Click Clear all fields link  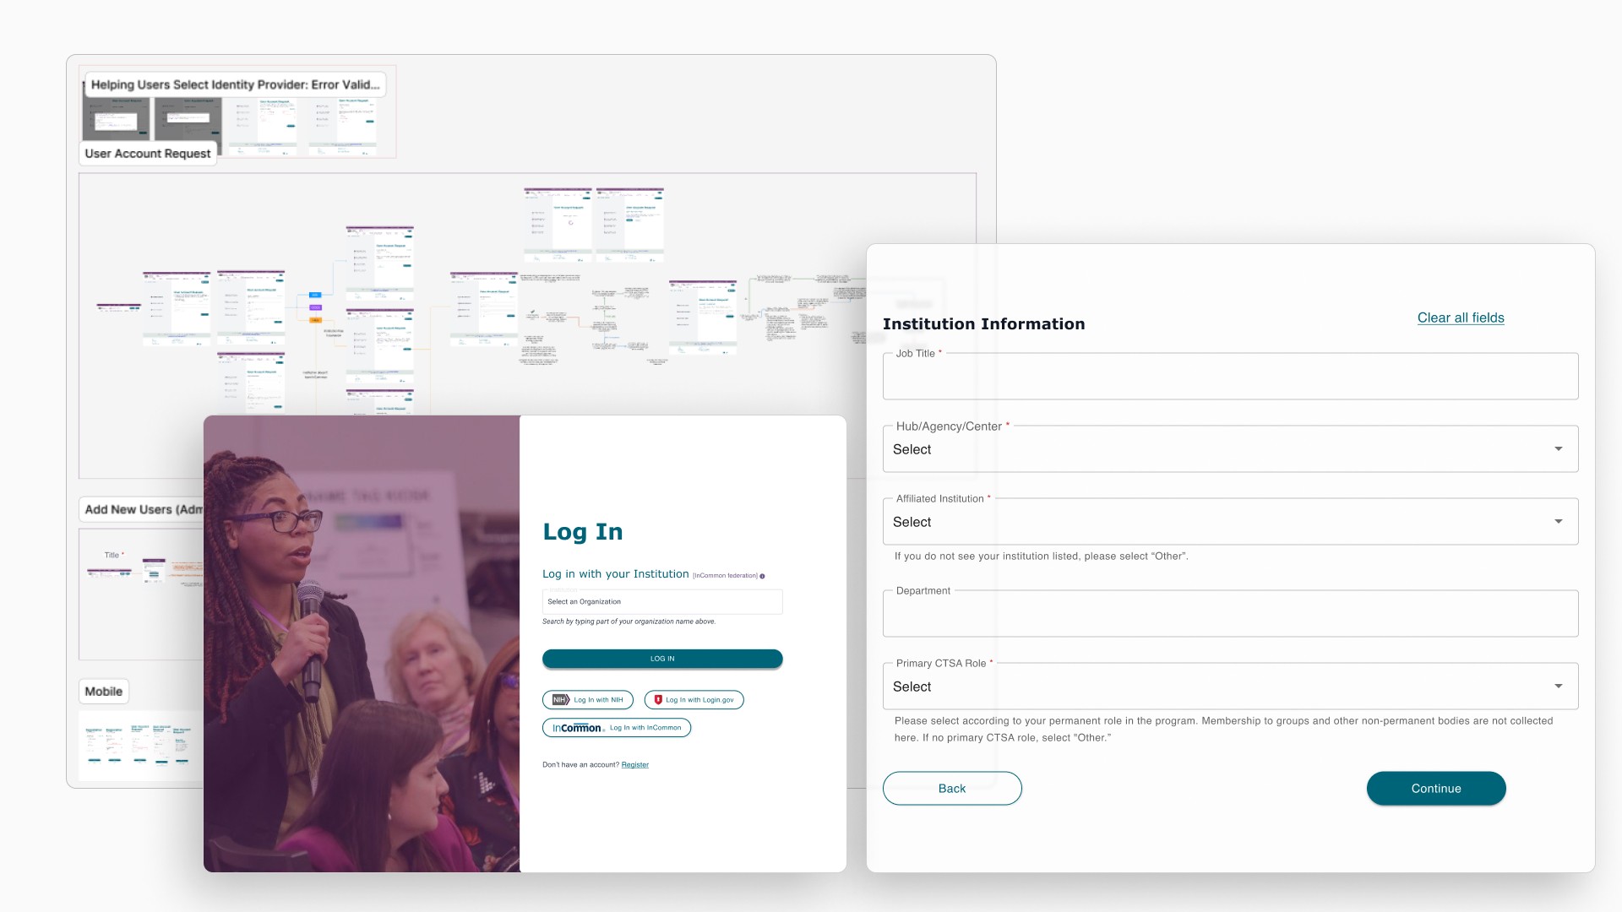[x=1460, y=318]
